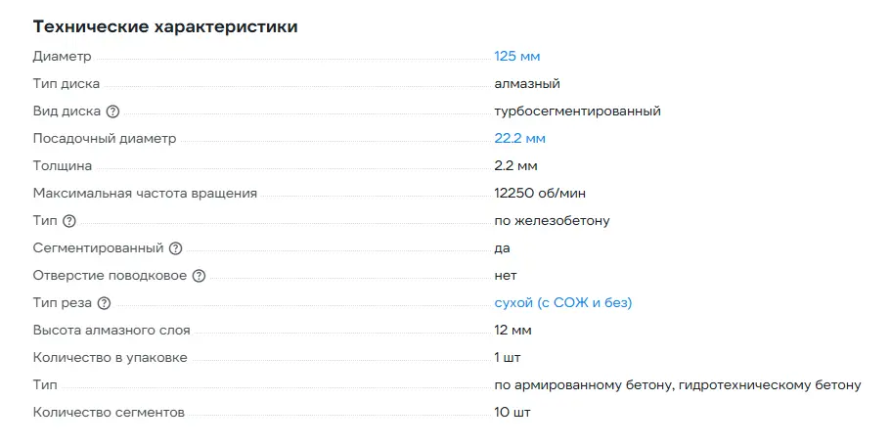Image resolution: width=891 pixels, height=446 pixels.
Task: Click help icon next to "Вид диска"
Action: [112, 111]
